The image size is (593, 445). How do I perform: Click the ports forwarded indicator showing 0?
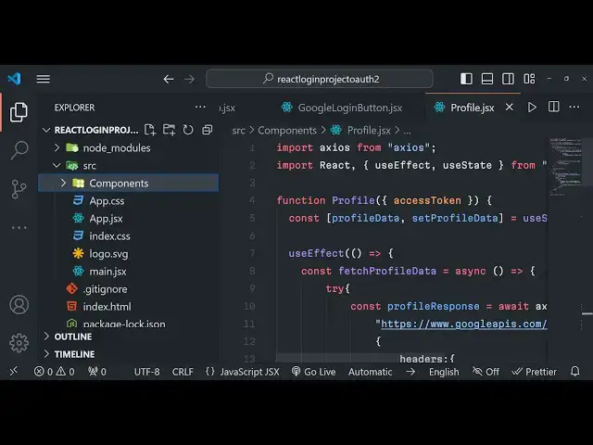96,372
